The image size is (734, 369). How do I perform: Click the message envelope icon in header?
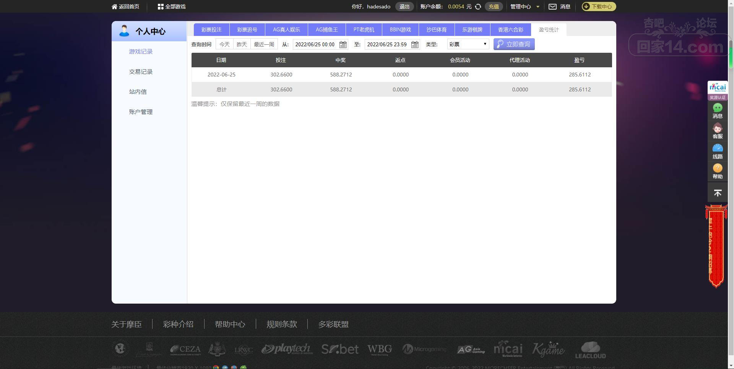552,7
